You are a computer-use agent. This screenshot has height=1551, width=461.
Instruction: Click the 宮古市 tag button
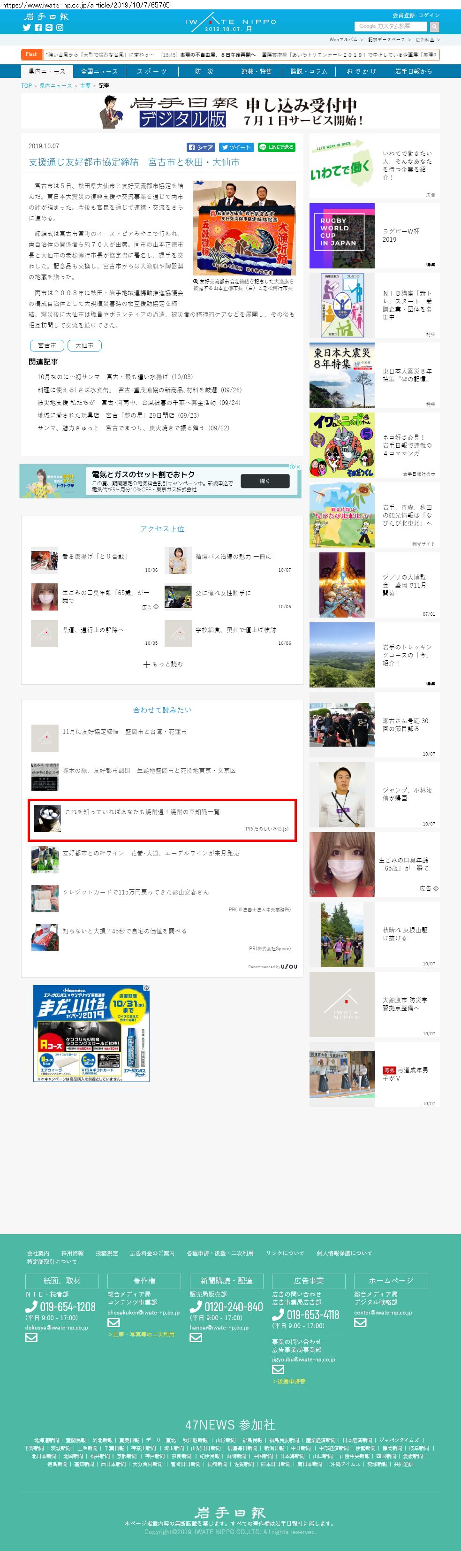pyautogui.click(x=47, y=345)
